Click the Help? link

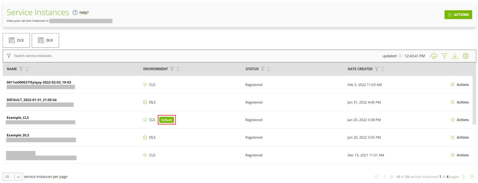pyautogui.click(x=84, y=13)
